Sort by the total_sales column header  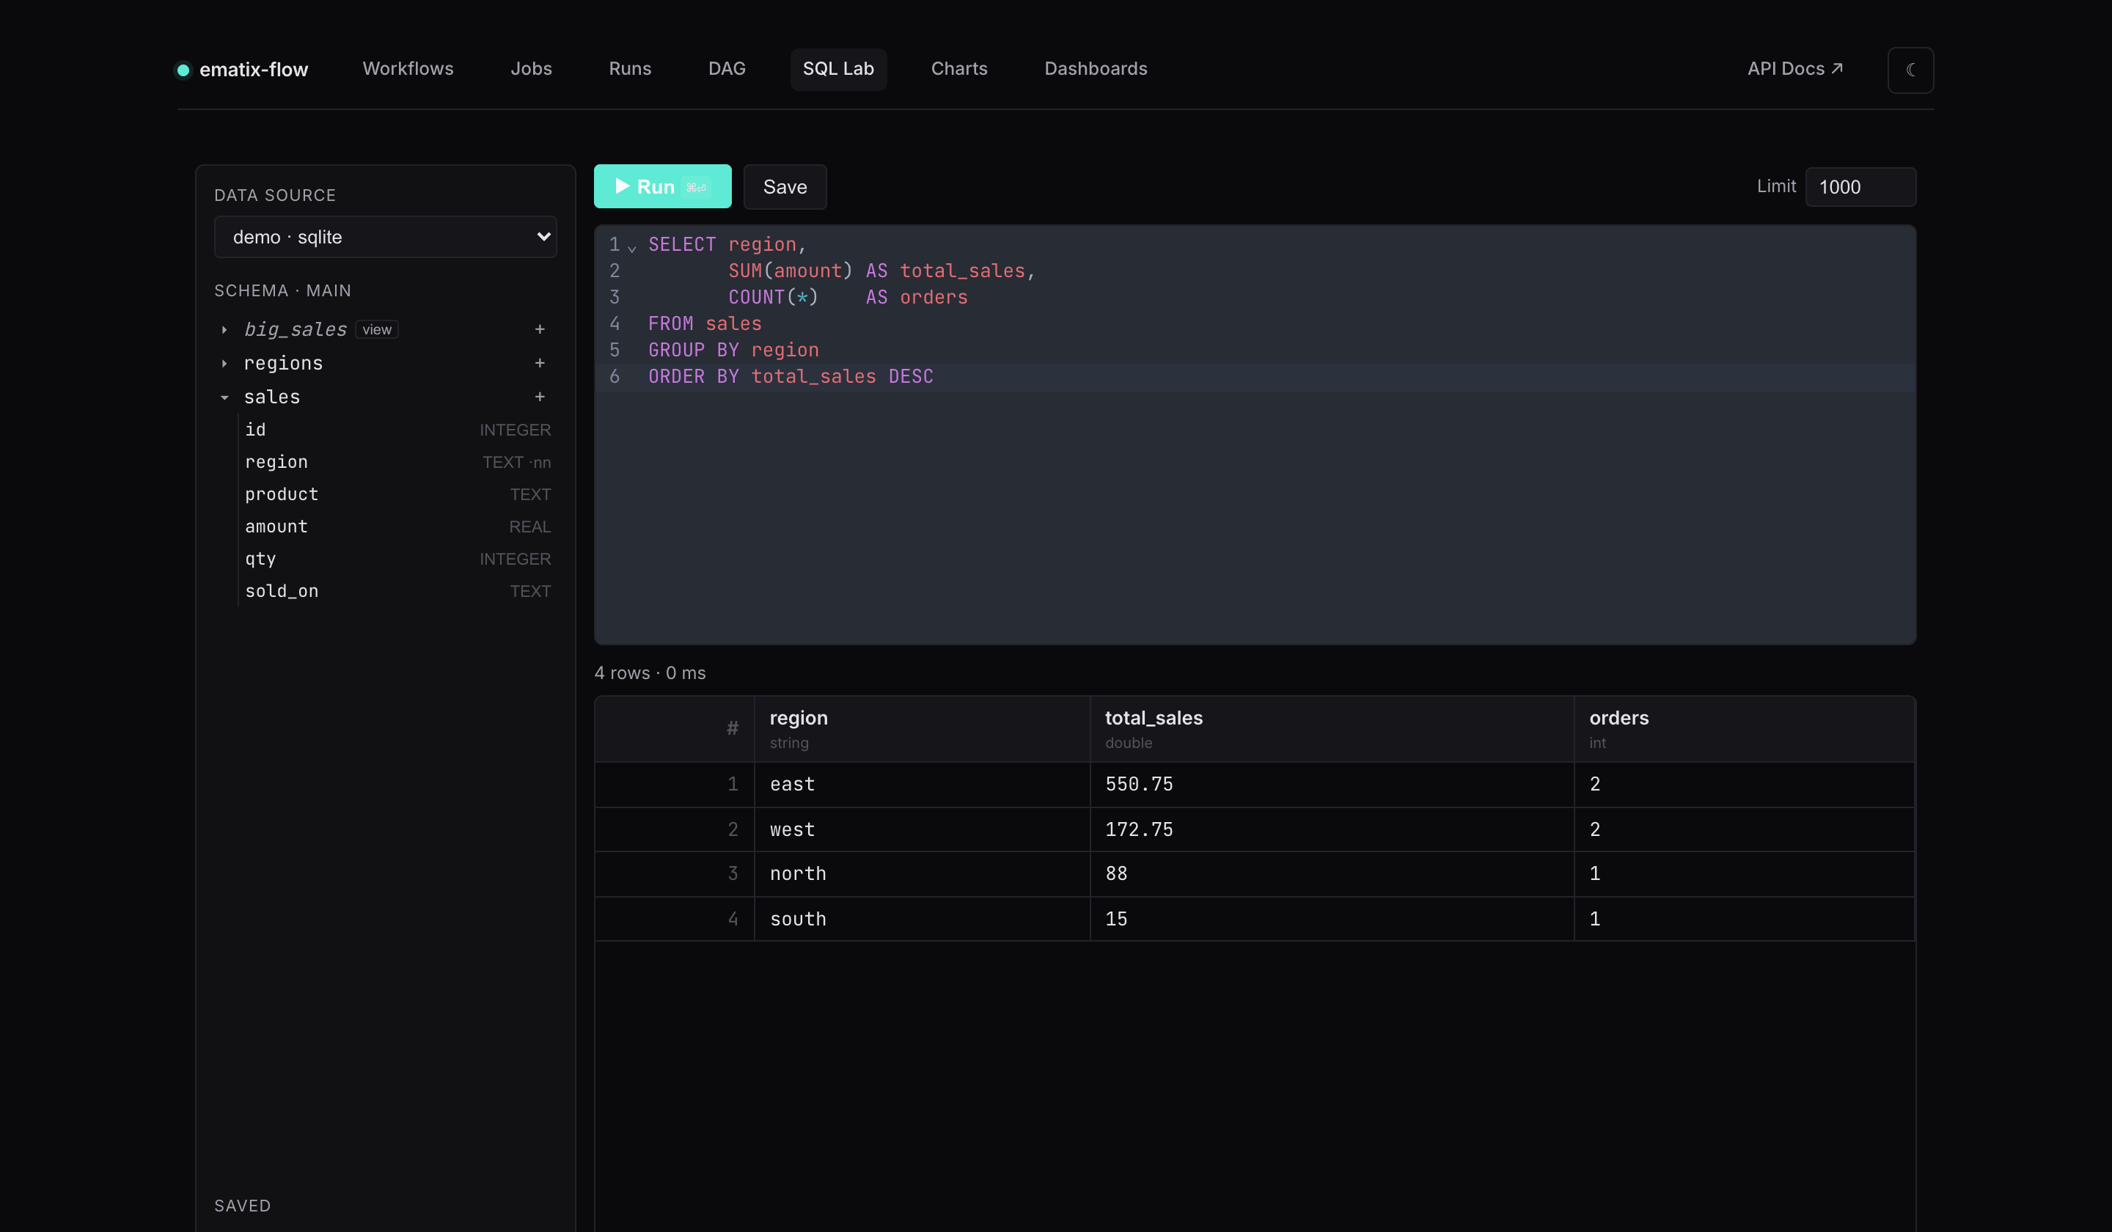point(1332,728)
